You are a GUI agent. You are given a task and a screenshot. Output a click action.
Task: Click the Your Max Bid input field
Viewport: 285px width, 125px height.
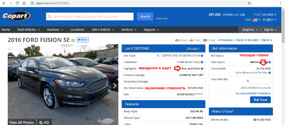[x=260, y=81]
